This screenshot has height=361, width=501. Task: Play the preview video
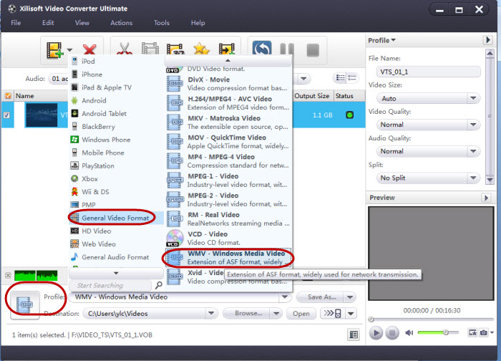376,333
